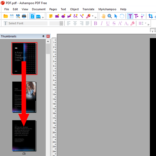The image size is (156, 156).
Task: Toggle the Text edit tool
Action: (x=130, y=16)
